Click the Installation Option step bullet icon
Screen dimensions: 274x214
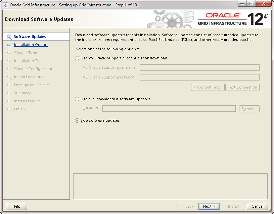tap(9, 45)
